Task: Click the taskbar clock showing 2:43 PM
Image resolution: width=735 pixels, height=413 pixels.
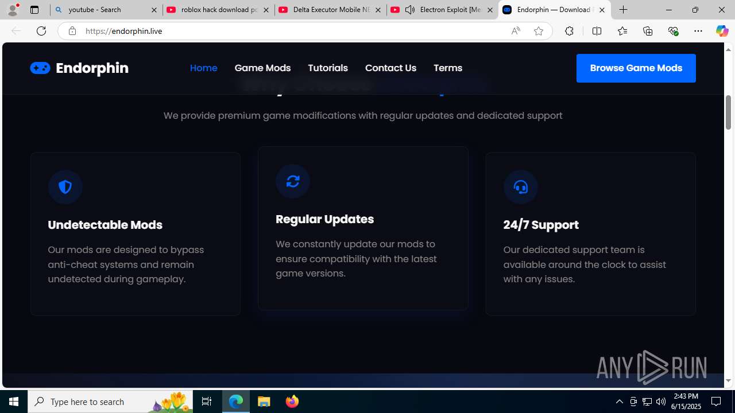Action: tap(686, 401)
